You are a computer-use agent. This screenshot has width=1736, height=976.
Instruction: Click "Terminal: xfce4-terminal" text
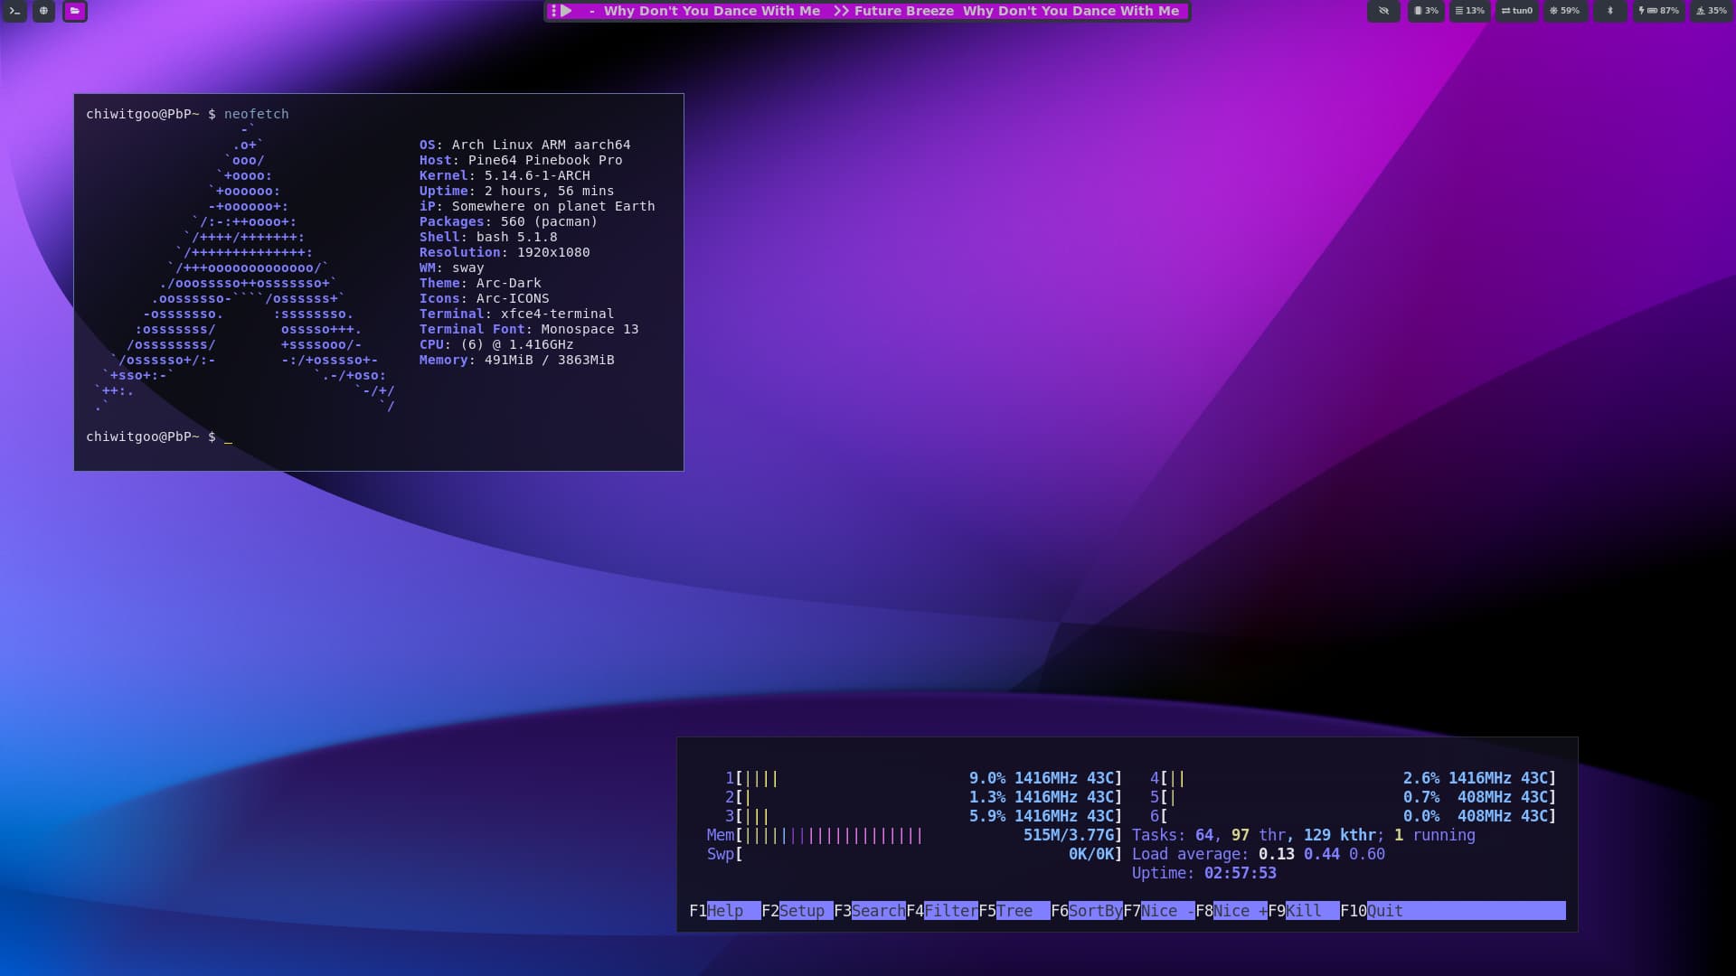pyautogui.click(x=517, y=314)
